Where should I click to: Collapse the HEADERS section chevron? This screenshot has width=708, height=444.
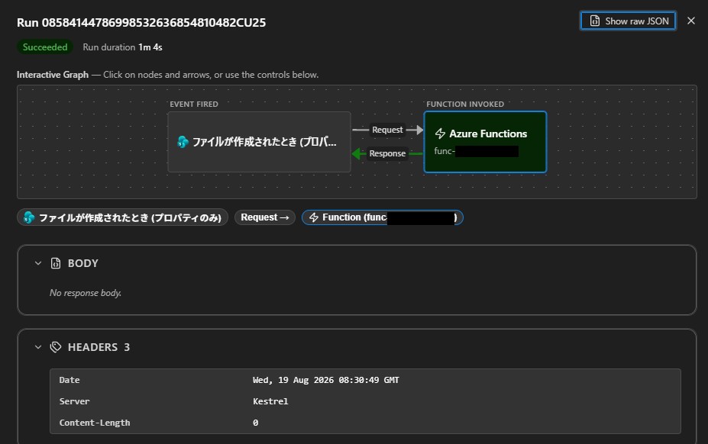coord(38,347)
